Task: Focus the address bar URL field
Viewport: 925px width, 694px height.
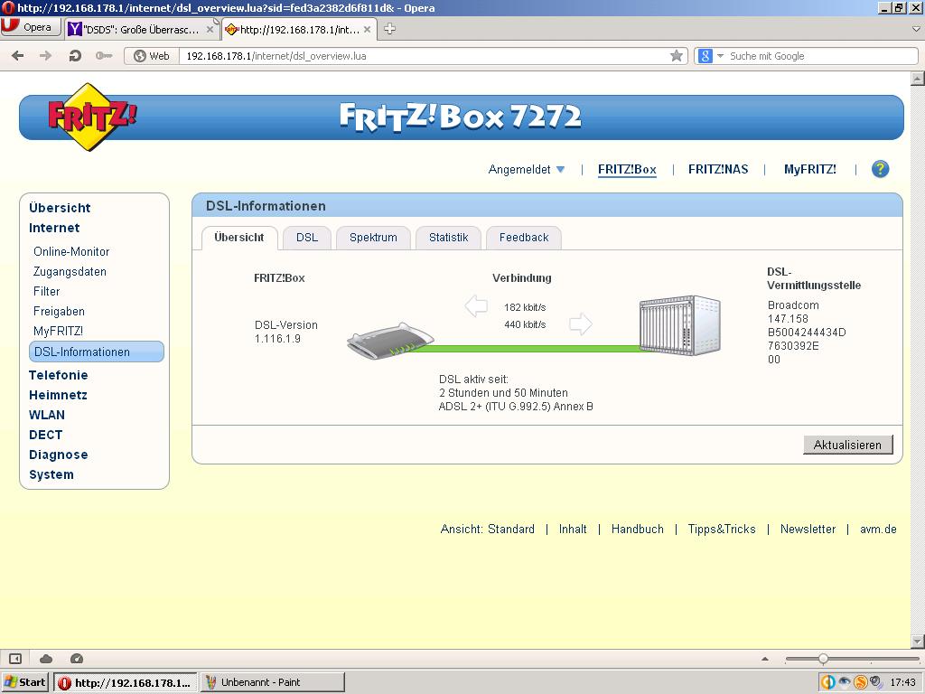Action: 425,56
